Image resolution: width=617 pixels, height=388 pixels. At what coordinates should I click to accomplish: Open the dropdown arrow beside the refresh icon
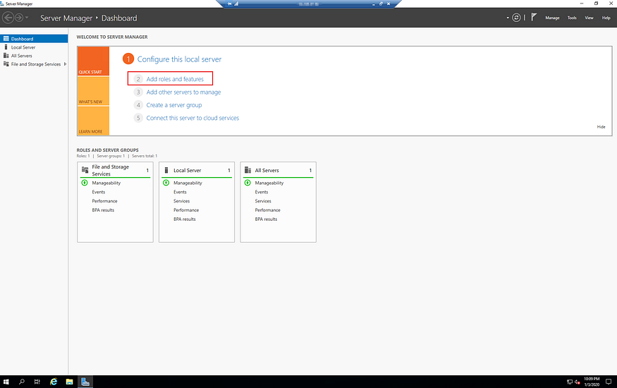point(508,18)
